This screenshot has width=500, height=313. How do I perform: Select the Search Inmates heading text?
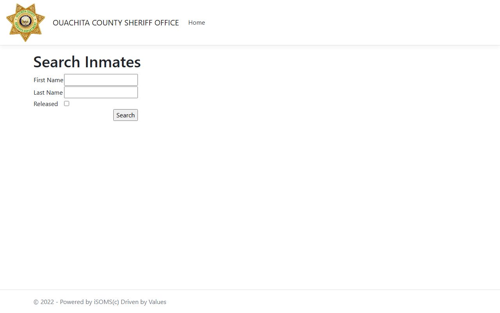87,62
